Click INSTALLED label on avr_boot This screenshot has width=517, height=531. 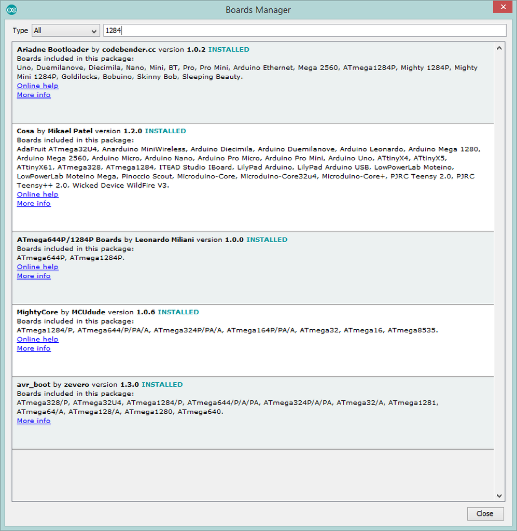coord(162,385)
